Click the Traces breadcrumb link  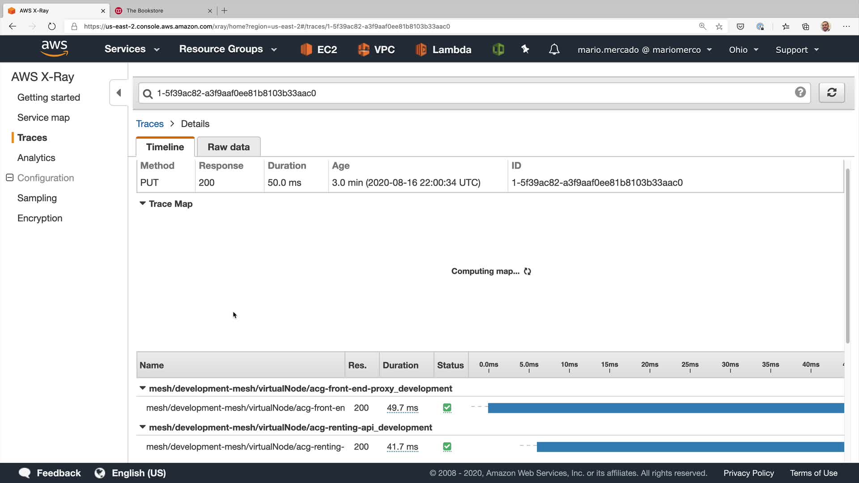149,124
